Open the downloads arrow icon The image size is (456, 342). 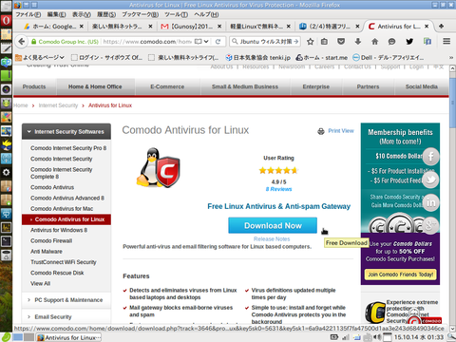(358, 42)
